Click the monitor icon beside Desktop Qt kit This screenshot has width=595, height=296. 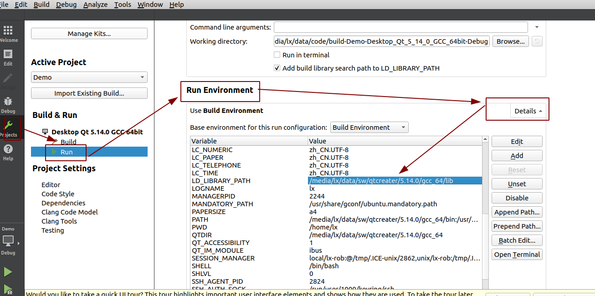pos(45,132)
